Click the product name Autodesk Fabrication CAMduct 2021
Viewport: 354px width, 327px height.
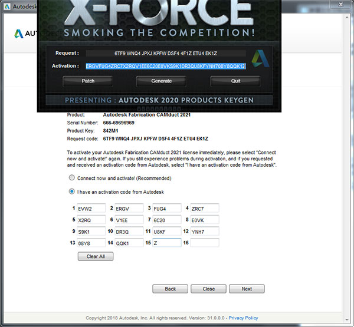[147, 115]
